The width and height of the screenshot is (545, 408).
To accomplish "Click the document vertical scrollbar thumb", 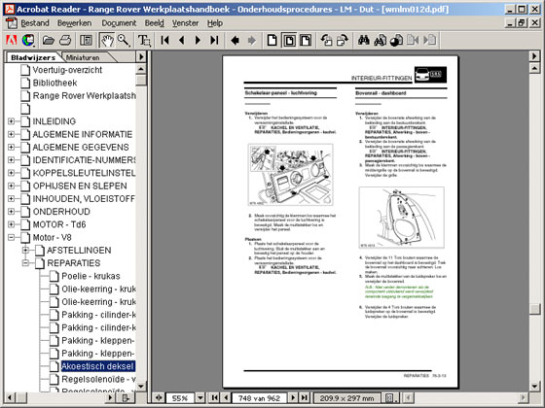I will (x=535, y=309).
